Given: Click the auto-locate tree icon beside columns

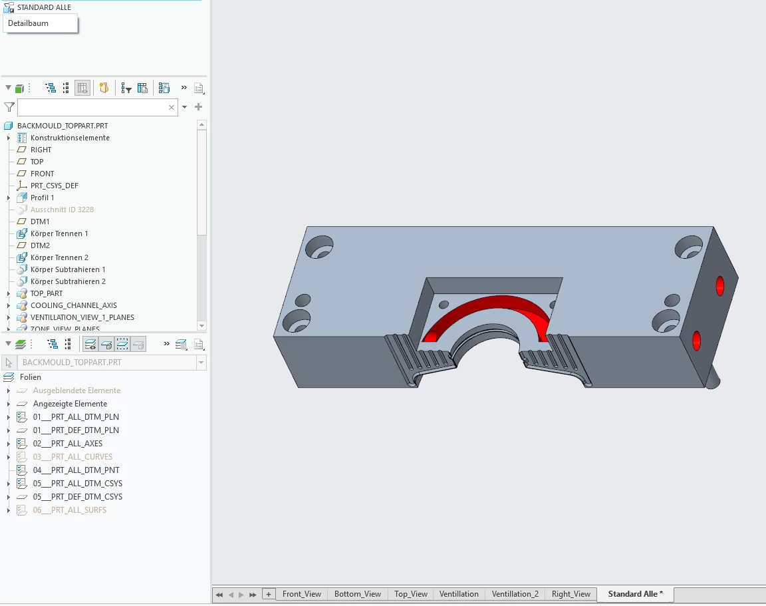Looking at the screenshot, I should pyautogui.click(x=164, y=88).
